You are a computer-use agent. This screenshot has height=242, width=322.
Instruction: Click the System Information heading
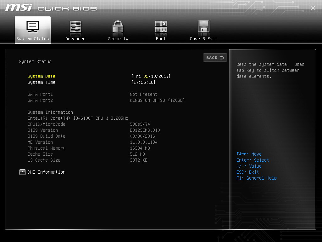pos(50,112)
